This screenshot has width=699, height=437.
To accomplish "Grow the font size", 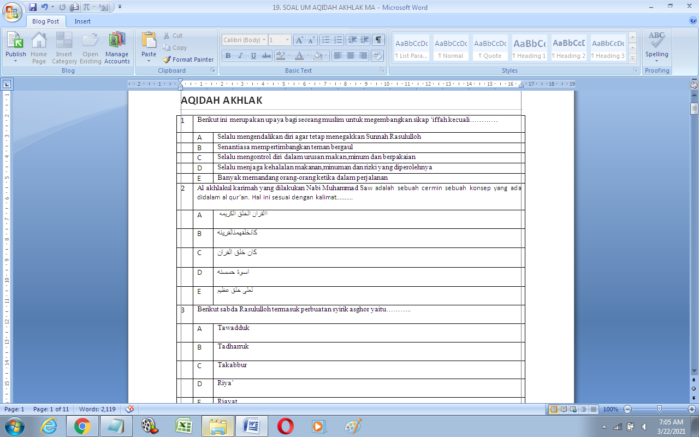I will point(299,40).
